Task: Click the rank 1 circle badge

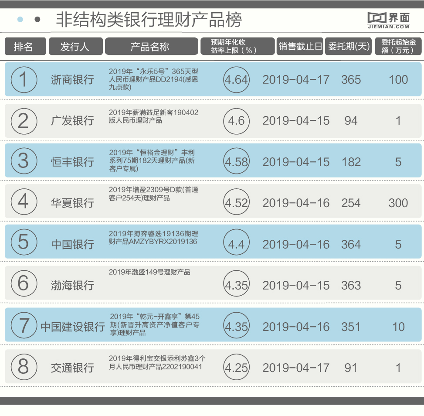Action: click(x=24, y=80)
